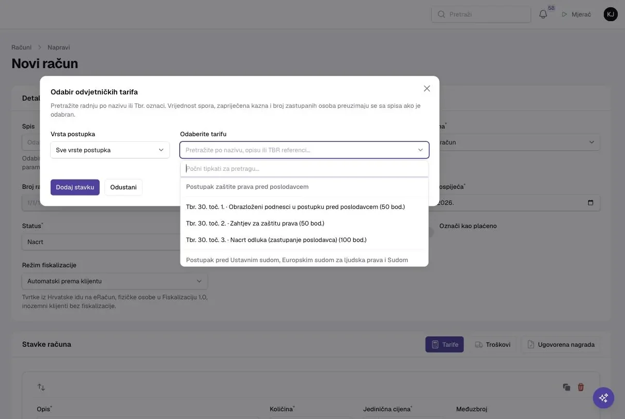
Task: Click the Tarife button
Action: click(445, 345)
